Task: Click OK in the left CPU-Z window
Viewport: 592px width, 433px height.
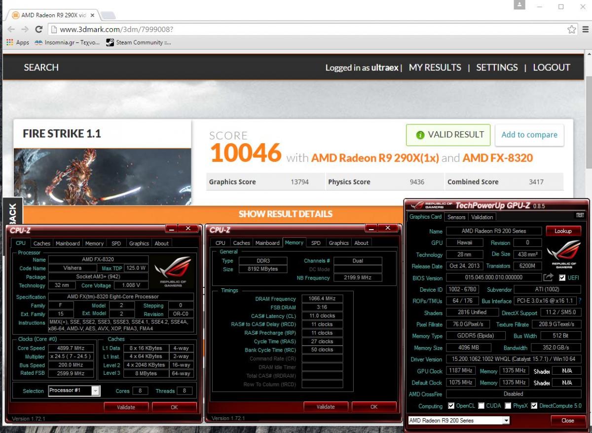Action: (174, 407)
